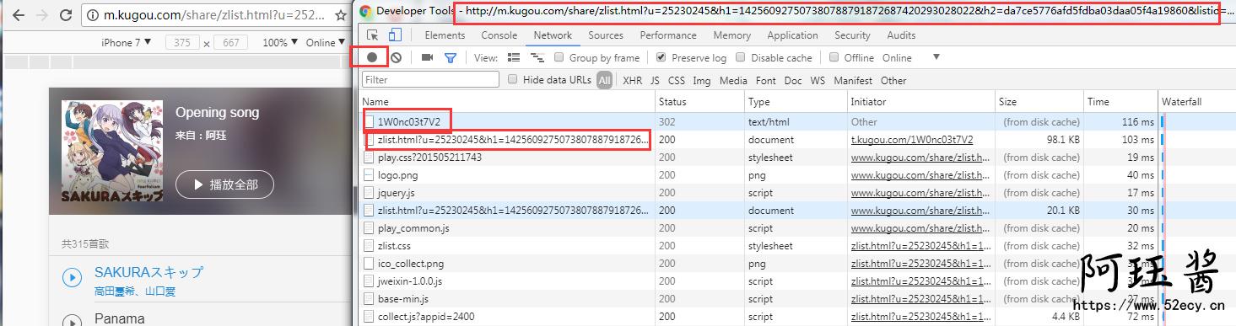The image size is (1236, 326).
Task: Click the Chrome icon in DevTools title bar
Action: point(365,12)
